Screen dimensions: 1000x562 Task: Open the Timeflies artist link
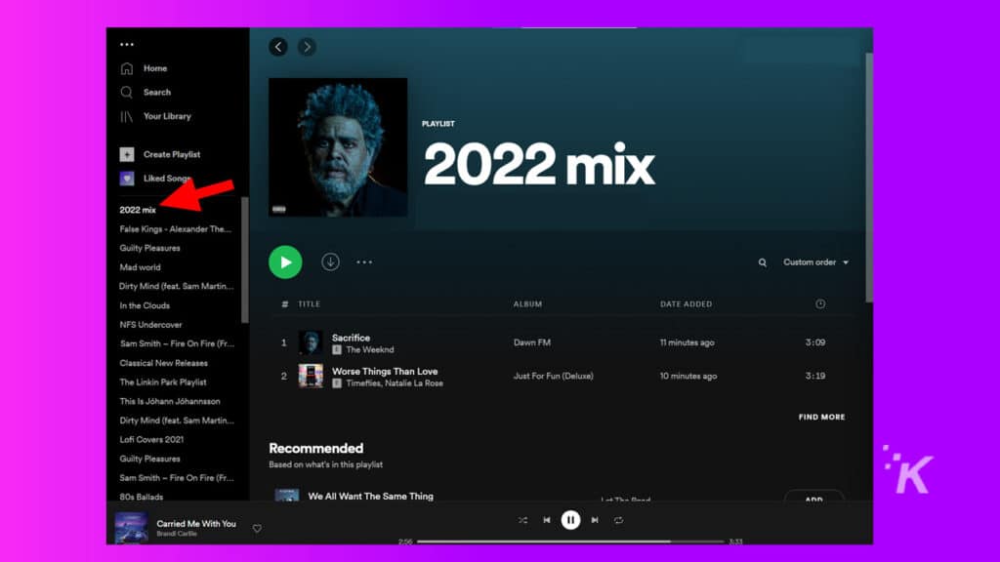coord(363,383)
